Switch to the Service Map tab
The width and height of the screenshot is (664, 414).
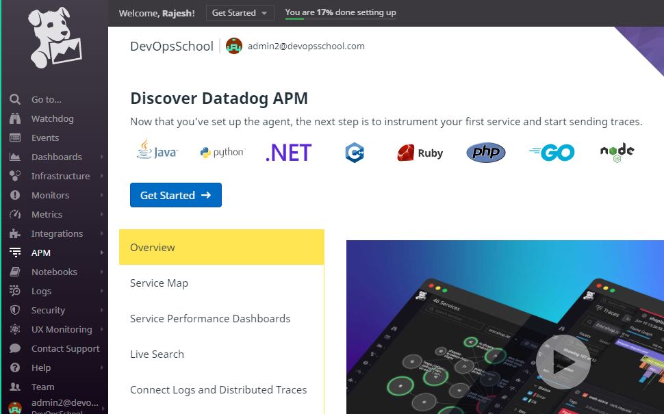[159, 283]
